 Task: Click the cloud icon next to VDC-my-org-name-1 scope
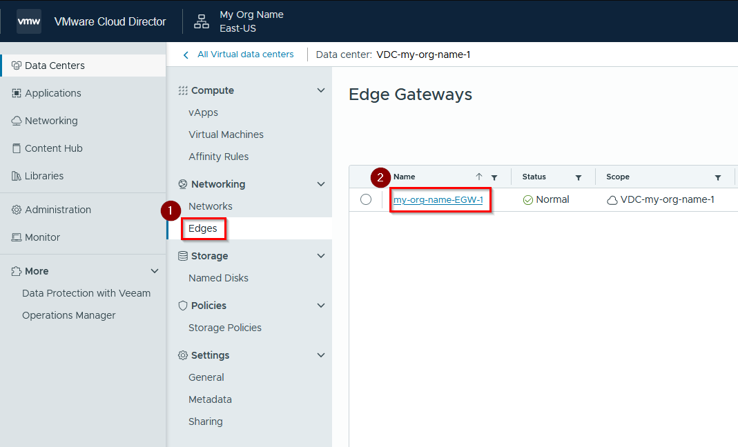tap(612, 200)
